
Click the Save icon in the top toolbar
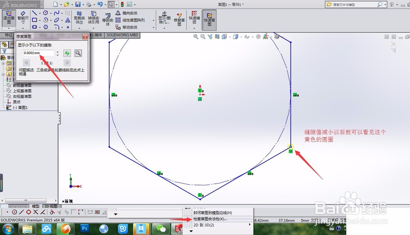(78, 4)
